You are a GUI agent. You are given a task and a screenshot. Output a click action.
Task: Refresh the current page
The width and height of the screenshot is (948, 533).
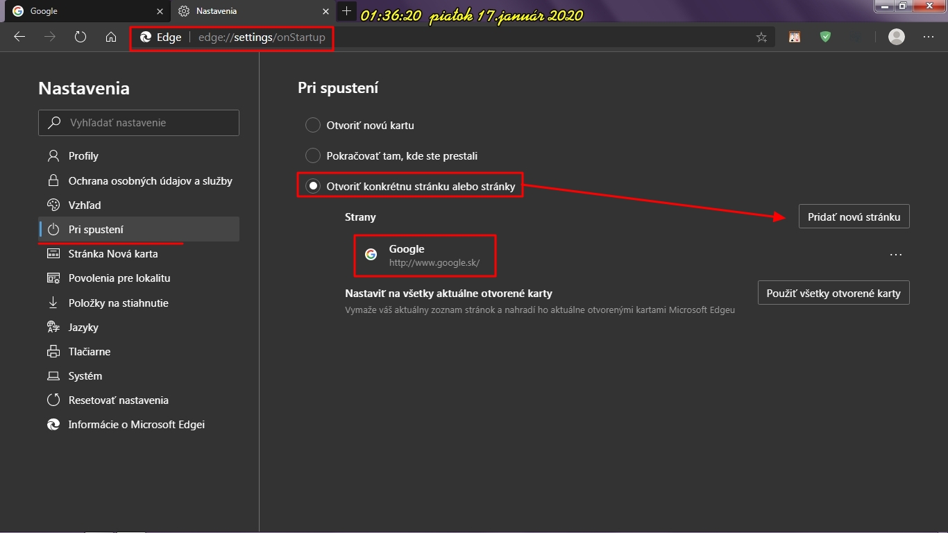point(81,37)
